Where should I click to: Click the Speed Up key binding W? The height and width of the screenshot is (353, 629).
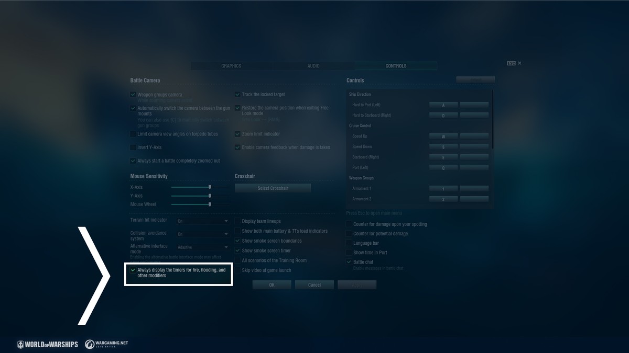tap(443, 136)
